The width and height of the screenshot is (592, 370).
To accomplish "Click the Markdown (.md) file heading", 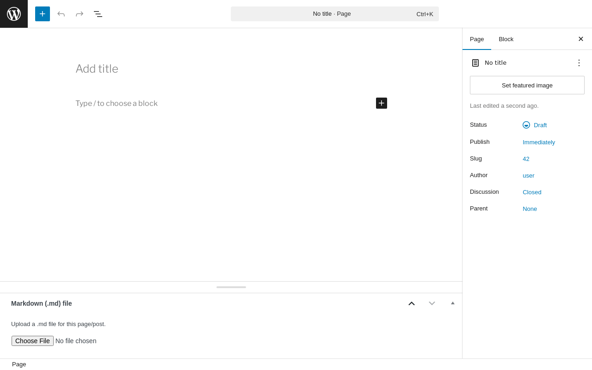I will click(x=42, y=303).
